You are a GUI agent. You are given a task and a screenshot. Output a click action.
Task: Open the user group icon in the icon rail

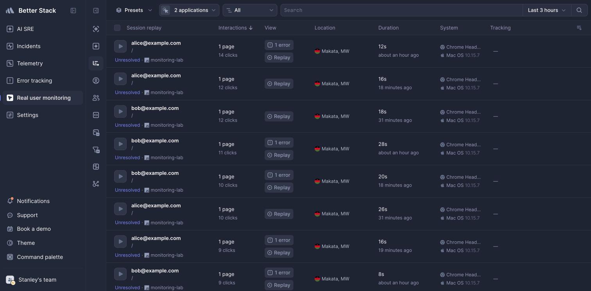pos(96,98)
